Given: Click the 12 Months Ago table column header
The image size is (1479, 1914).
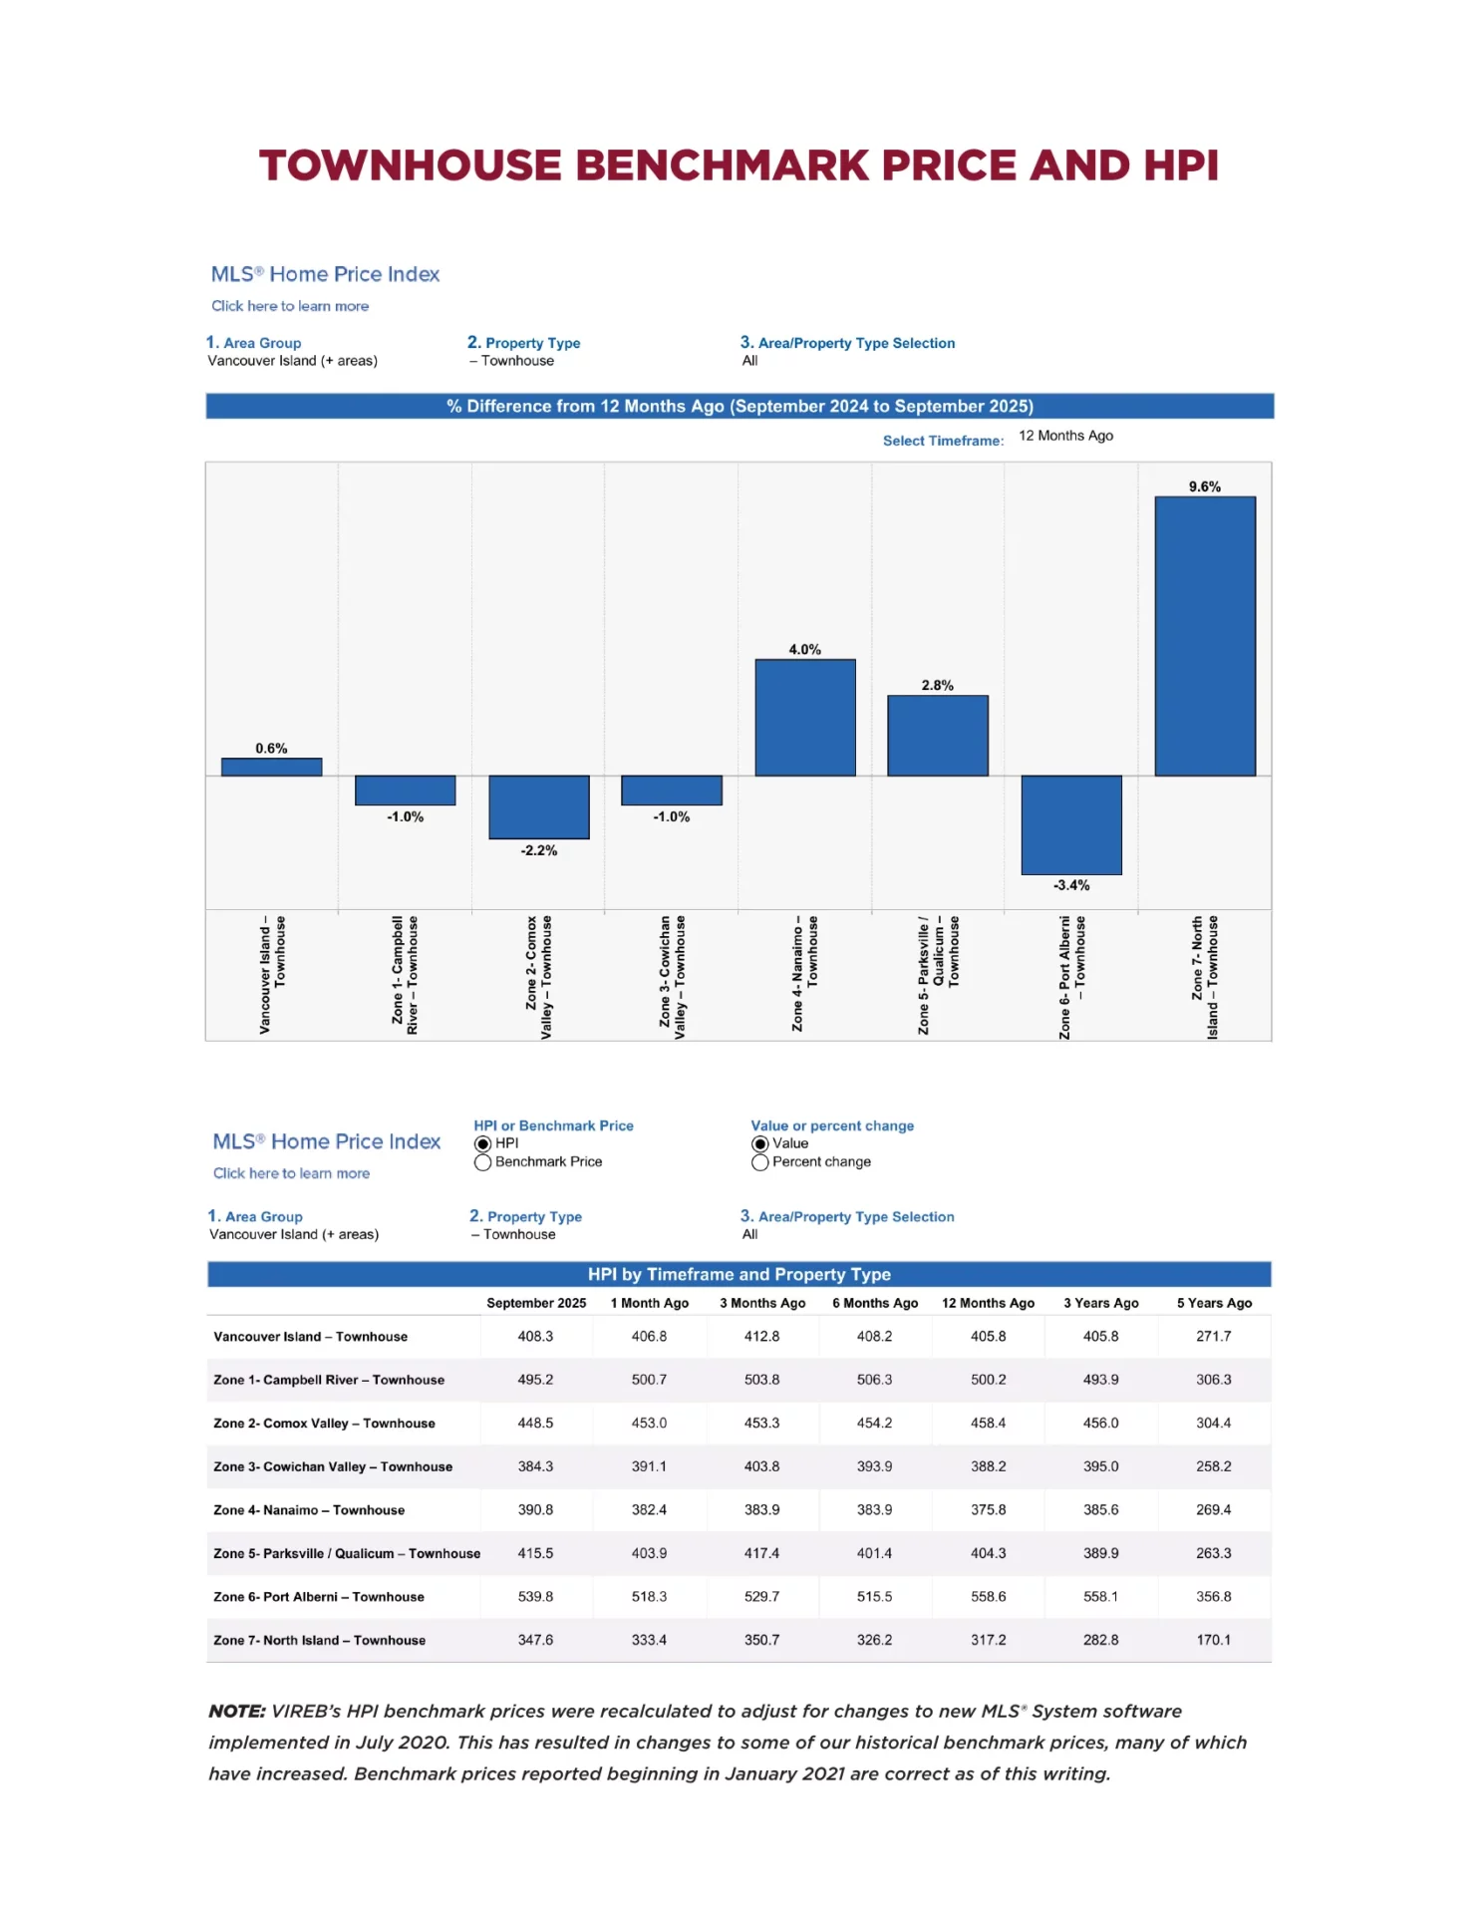Looking at the screenshot, I should pos(988,1303).
